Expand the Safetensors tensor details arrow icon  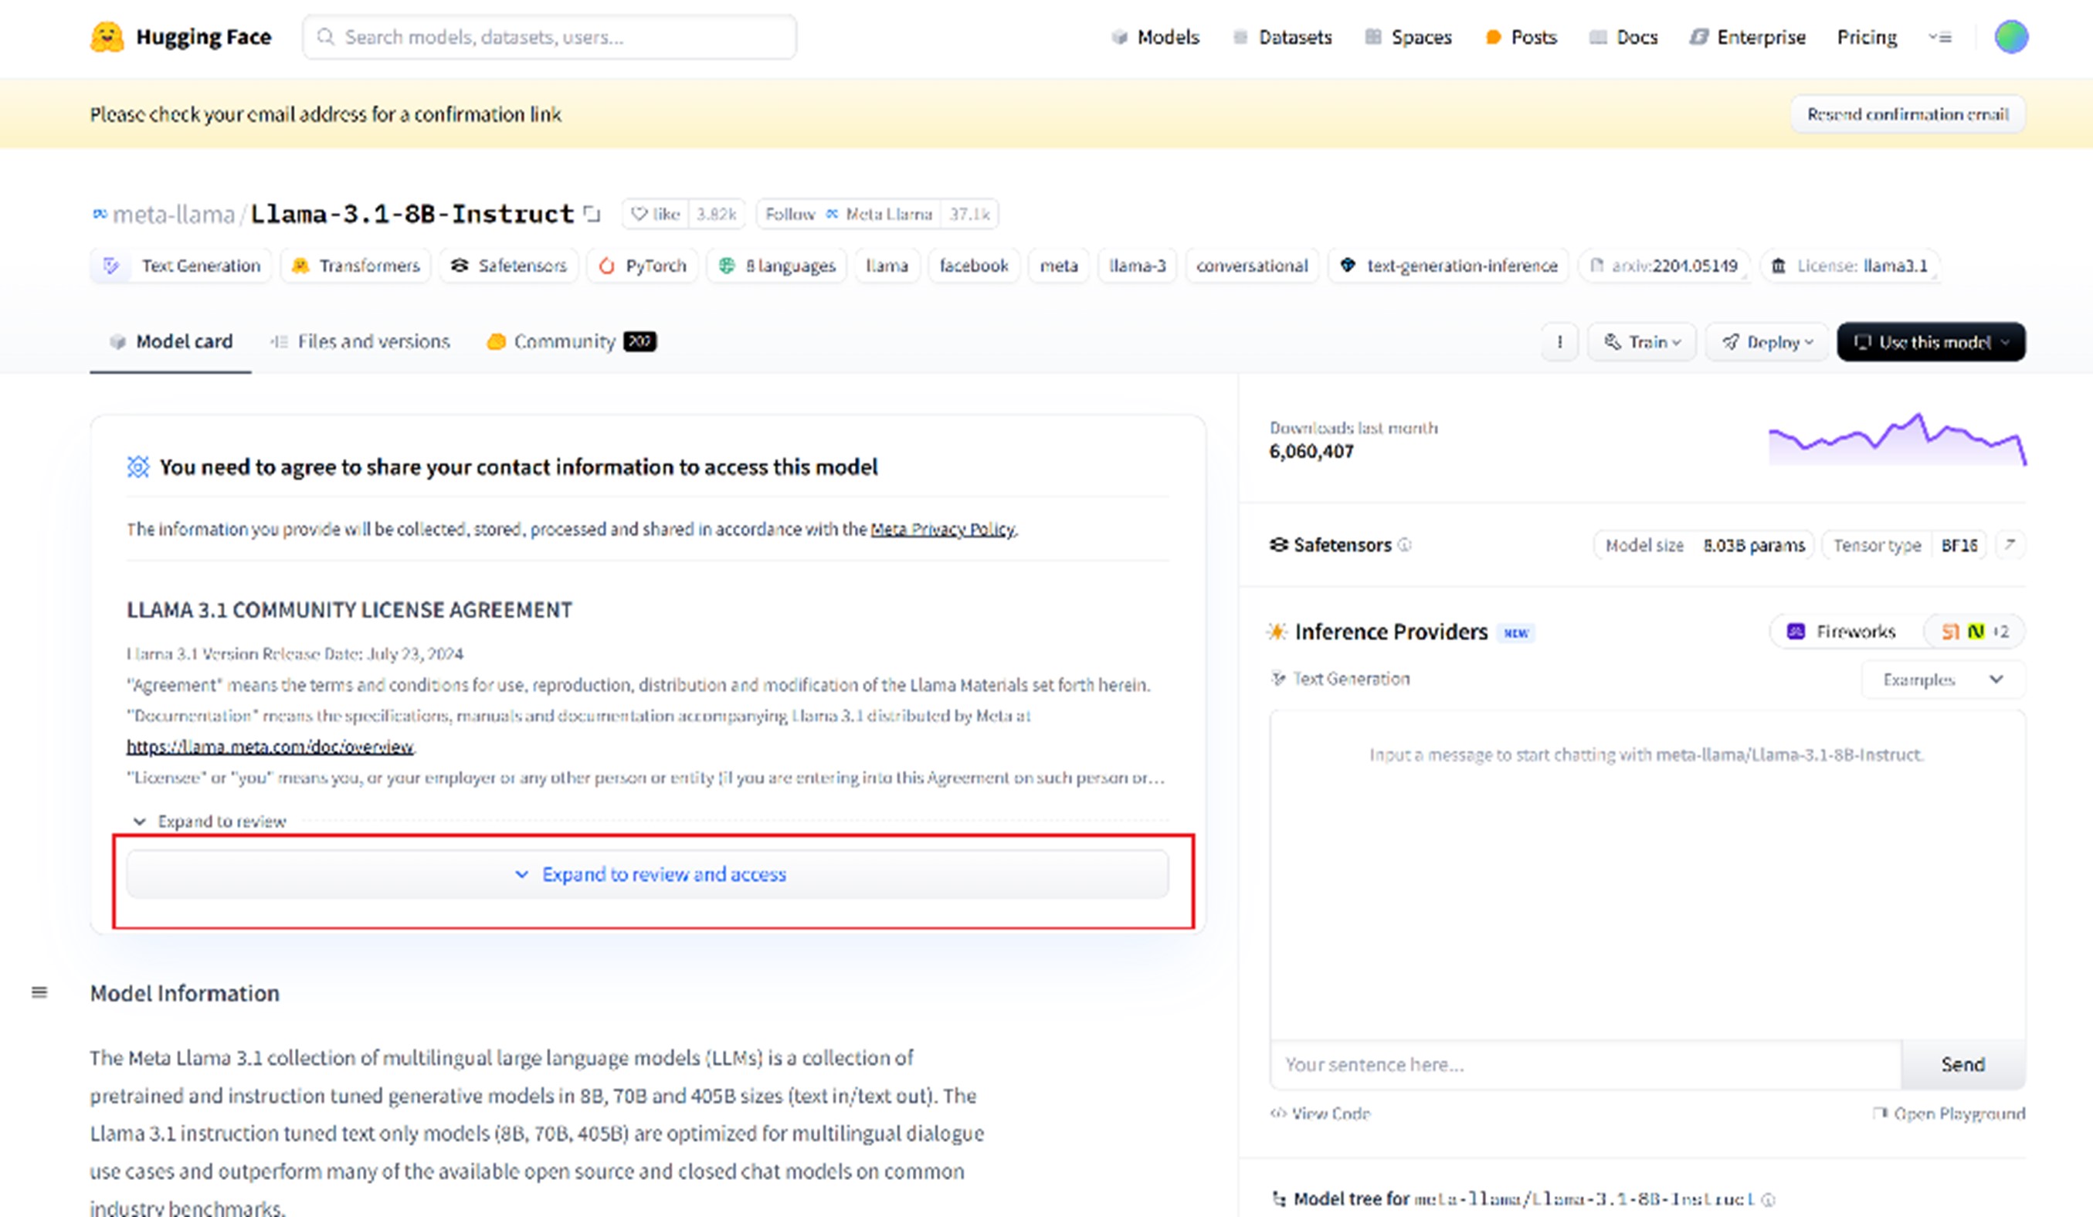tap(2010, 544)
